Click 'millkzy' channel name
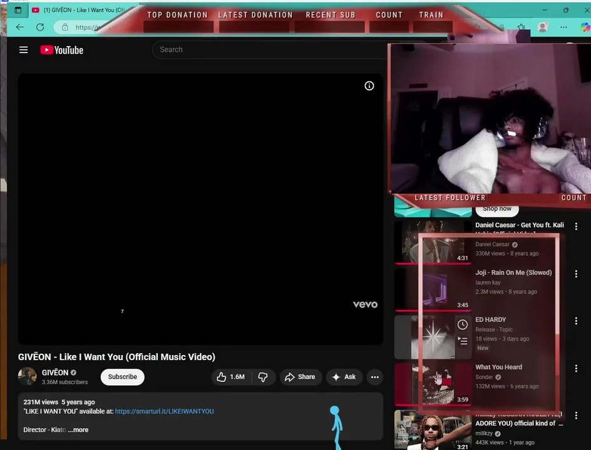Viewport: 591px width, 450px height. click(x=484, y=434)
